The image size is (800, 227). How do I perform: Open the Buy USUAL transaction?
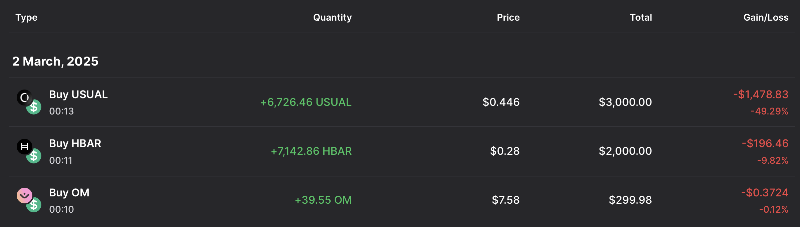click(78, 95)
